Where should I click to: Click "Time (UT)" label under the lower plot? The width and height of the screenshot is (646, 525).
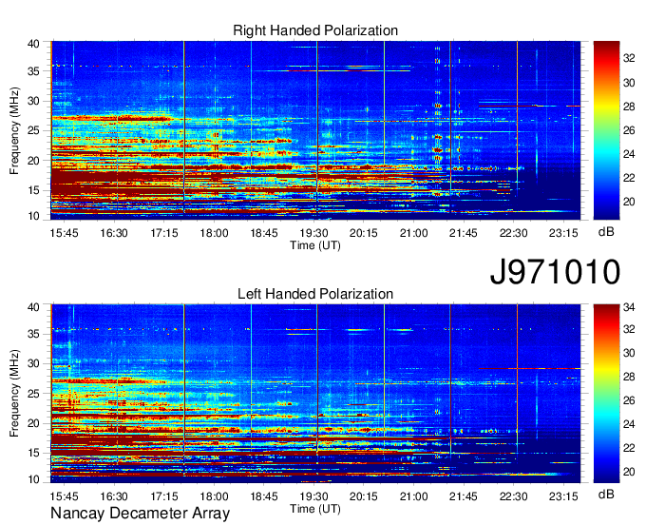click(x=315, y=509)
